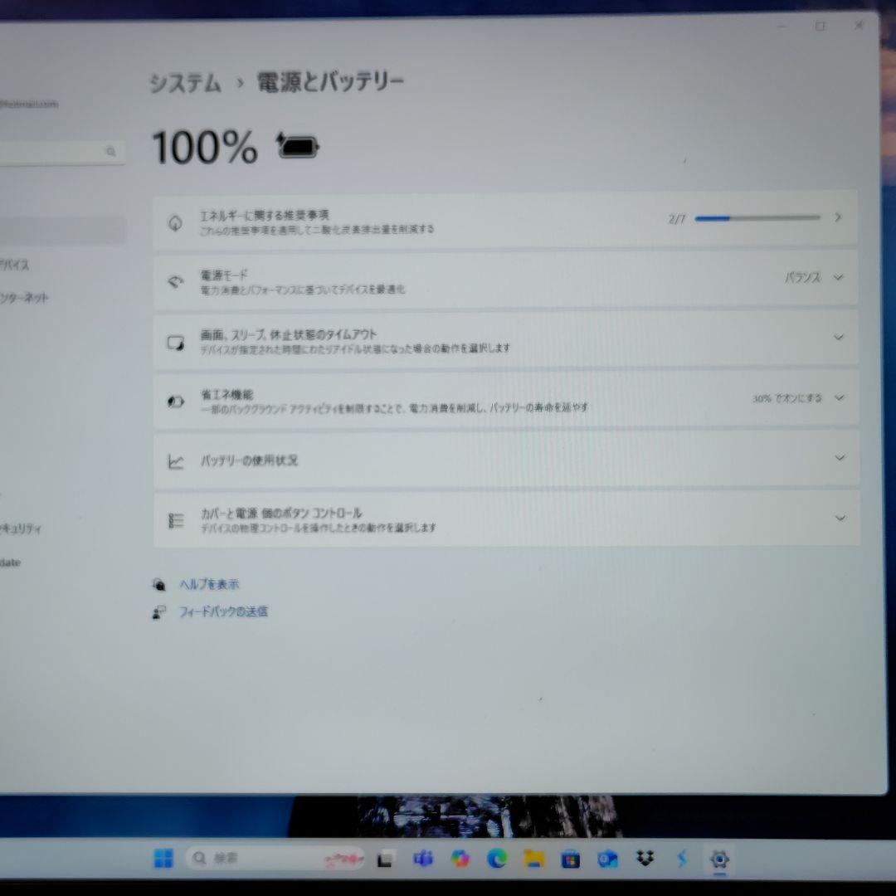Select システム in the breadcrumb
Screen dimensions: 896x896
[184, 80]
